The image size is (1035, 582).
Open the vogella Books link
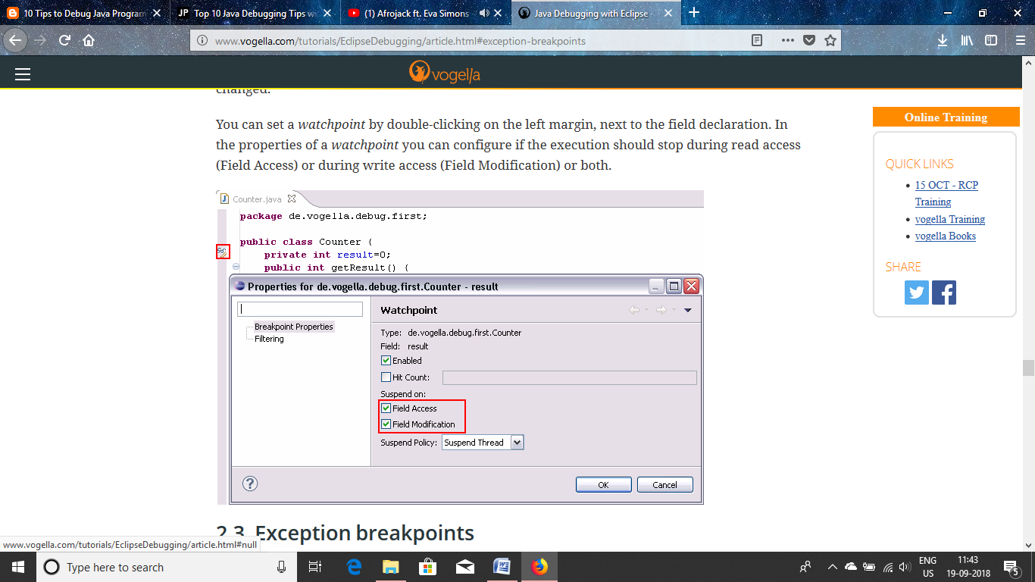pos(946,236)
